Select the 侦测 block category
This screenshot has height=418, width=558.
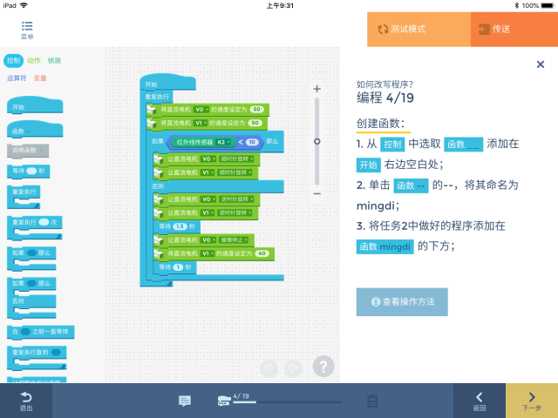(x=54, y=61)
